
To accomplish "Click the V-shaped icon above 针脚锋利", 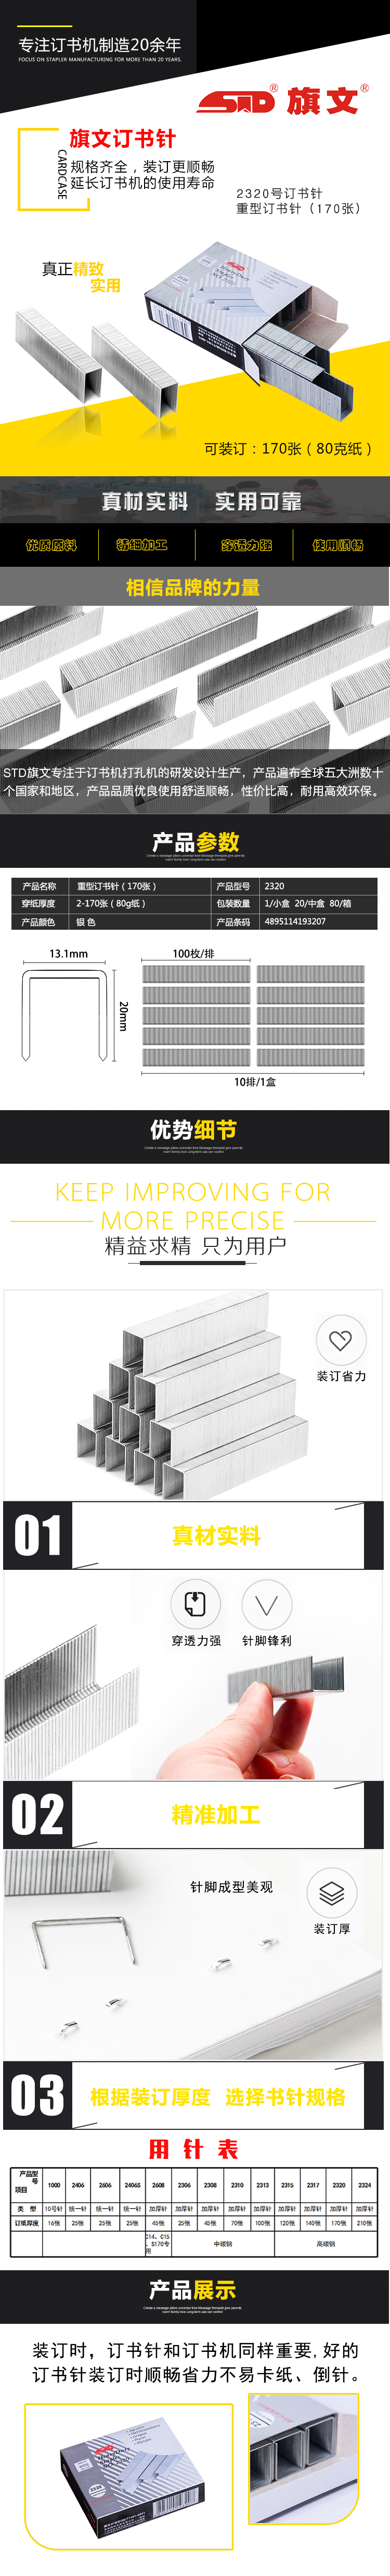I will 267,1604.
